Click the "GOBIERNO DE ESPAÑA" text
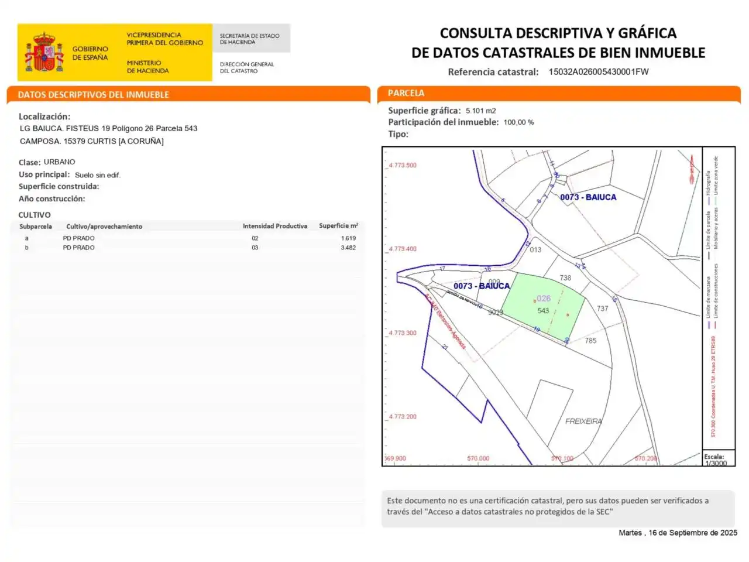Image resolution: width=749 pixels, height=562 pixels. point(90,53)
